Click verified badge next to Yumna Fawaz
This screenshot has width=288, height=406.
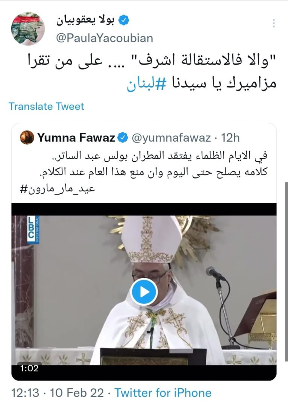pos(123,138)
